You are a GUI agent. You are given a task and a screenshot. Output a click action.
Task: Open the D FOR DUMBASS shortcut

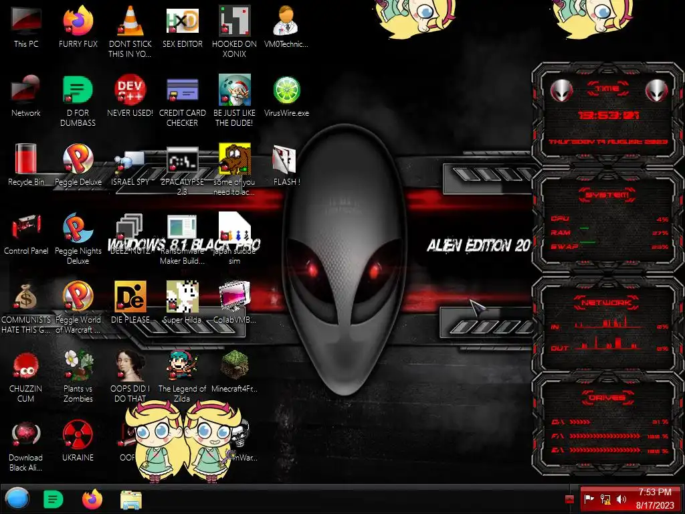pos(78,100)
